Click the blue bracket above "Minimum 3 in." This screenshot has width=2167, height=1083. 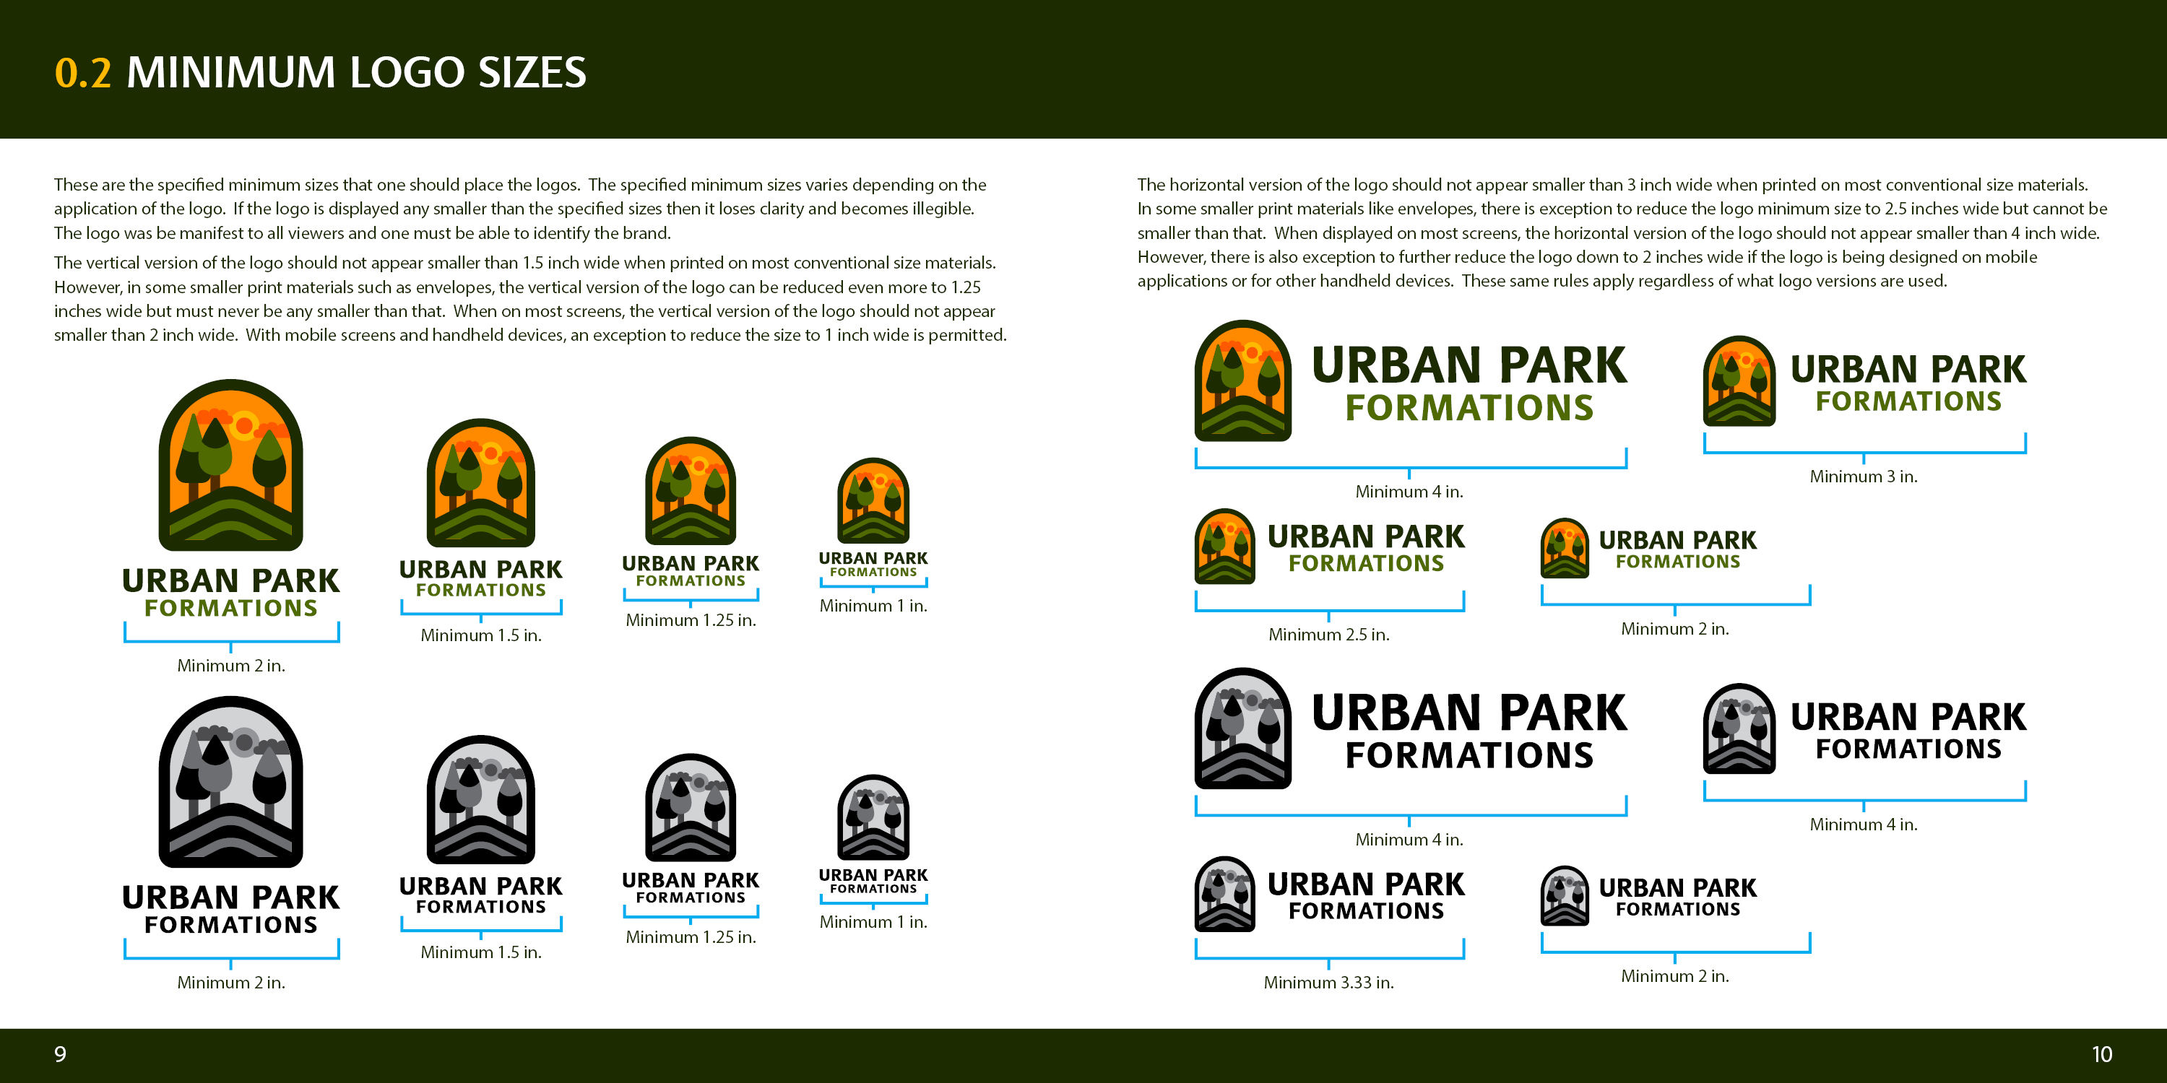coord(1864,448)
